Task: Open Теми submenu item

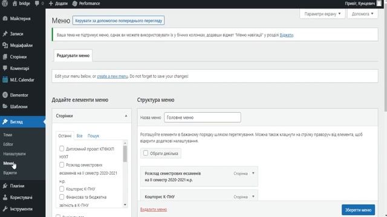Action: [x=8, y=135]
